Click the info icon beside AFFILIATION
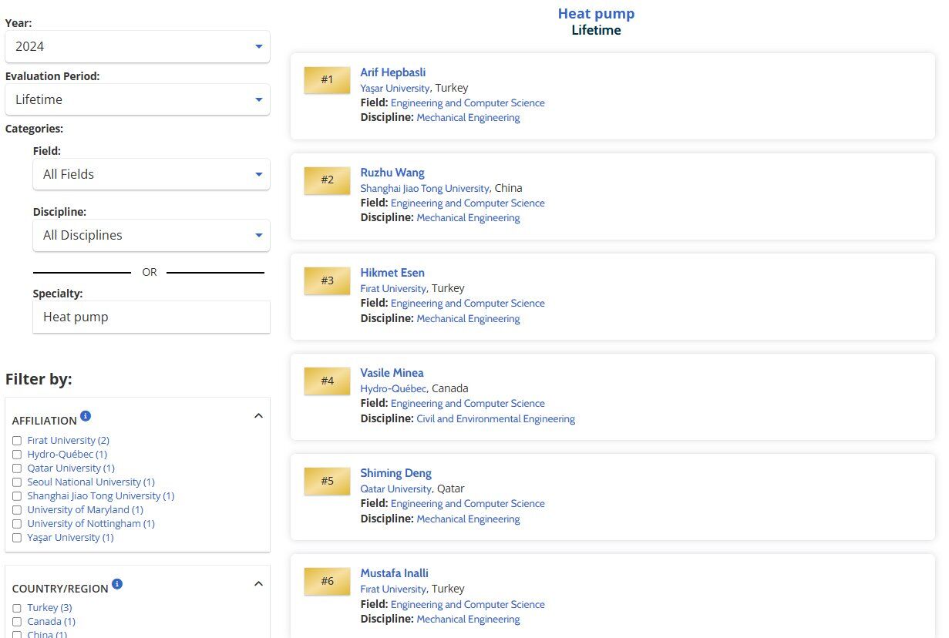 [x=86, y=416]
